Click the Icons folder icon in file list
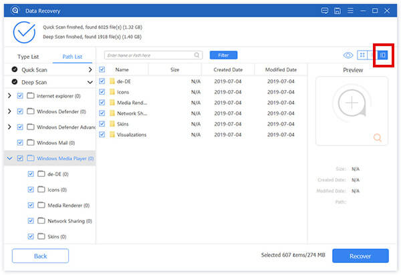Screen dimensions: 401x275 [x=112, y=92]
